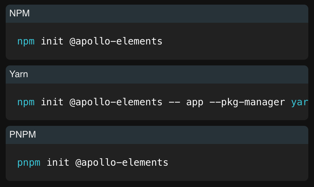Click the word init in the Yarn block

(x=52, y=102)
